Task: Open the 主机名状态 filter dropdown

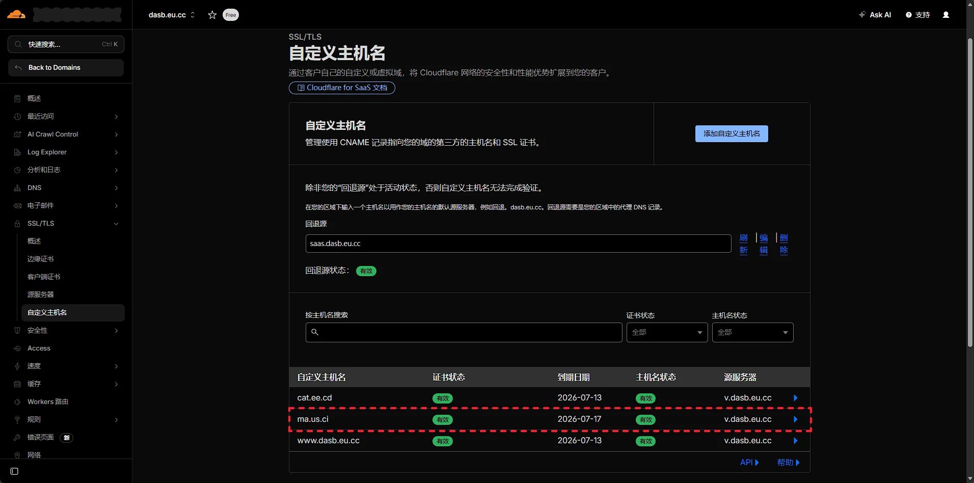Action: pyautogui.click(x=752, y=332)
